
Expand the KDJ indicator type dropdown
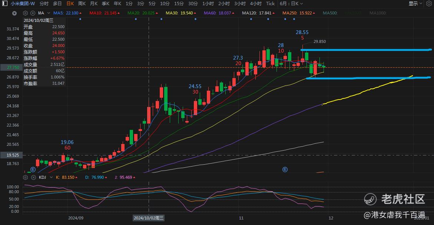(x=51, y=178)
